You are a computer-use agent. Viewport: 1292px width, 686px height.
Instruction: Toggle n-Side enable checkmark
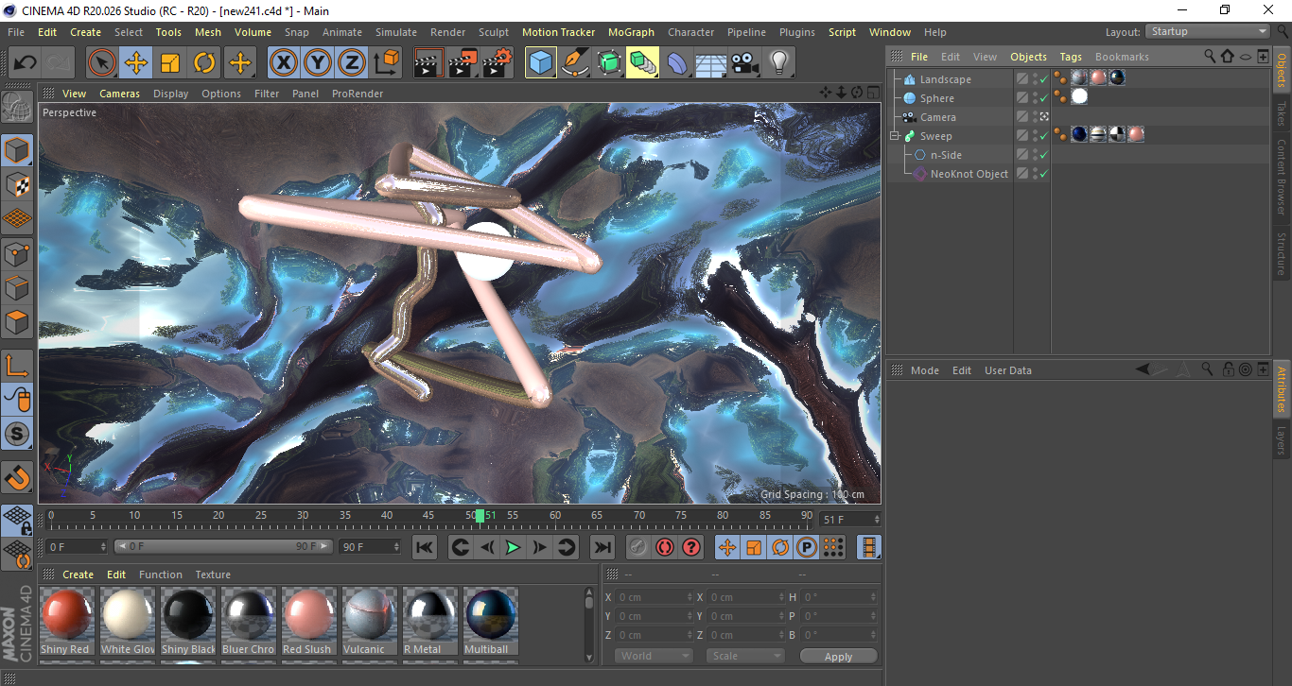(1043, 155)
